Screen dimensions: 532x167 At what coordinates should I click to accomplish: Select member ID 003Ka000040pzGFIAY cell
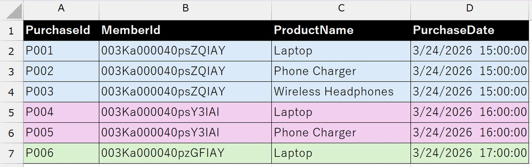point(185,153)
